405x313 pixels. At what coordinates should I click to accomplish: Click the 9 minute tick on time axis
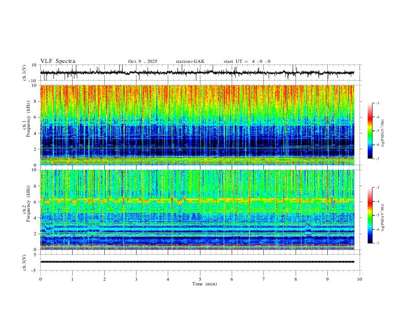click(327, 279)
